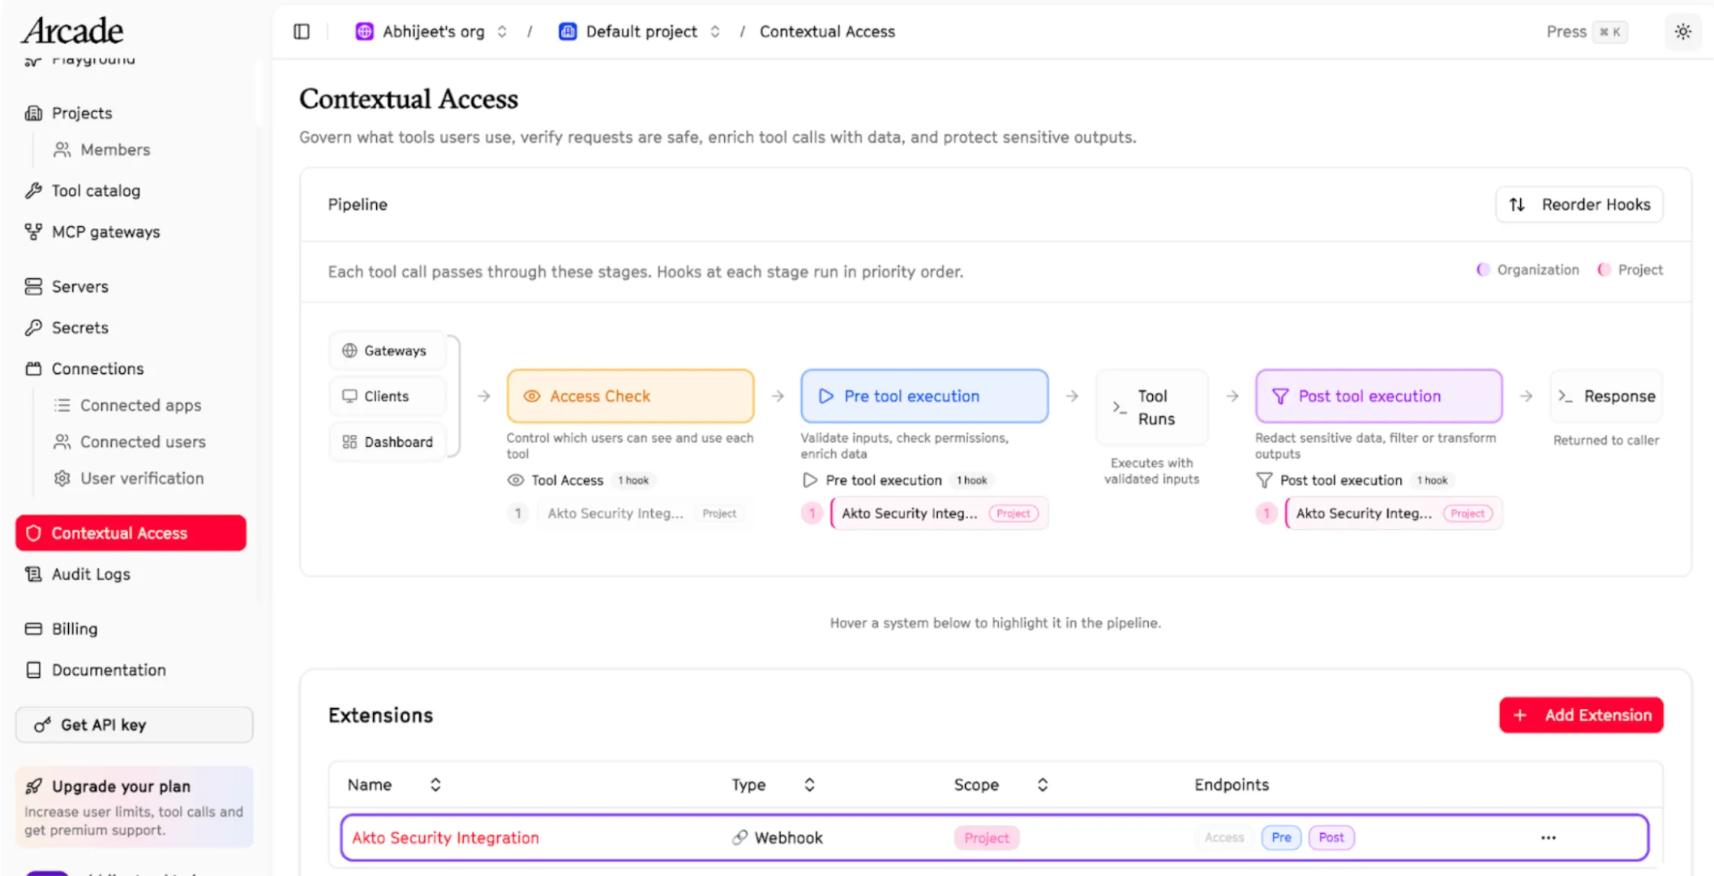Toggle the Post badge on Akto row
The height and width of the screenshot is (876, 1714).
(x=1331, y=837)
